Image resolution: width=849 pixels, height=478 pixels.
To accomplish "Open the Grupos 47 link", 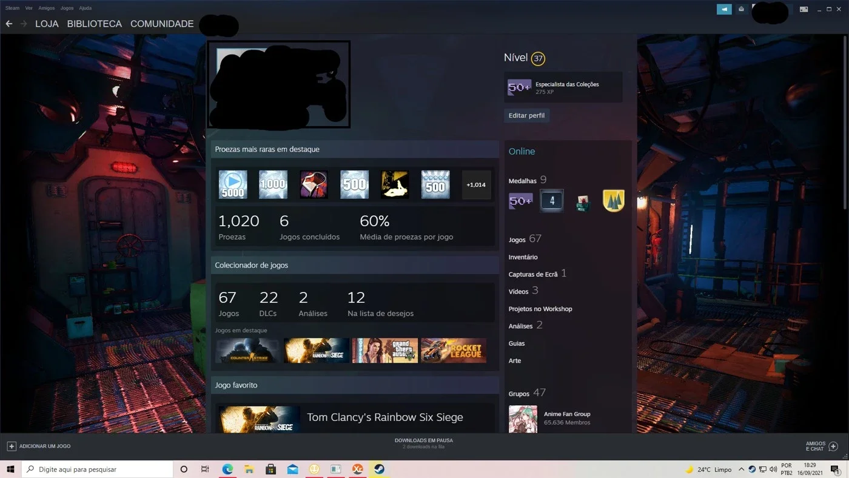I will (x=527, y=393).
